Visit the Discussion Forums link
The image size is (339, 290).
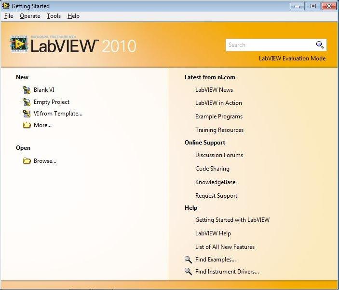(x=219, y=155)
